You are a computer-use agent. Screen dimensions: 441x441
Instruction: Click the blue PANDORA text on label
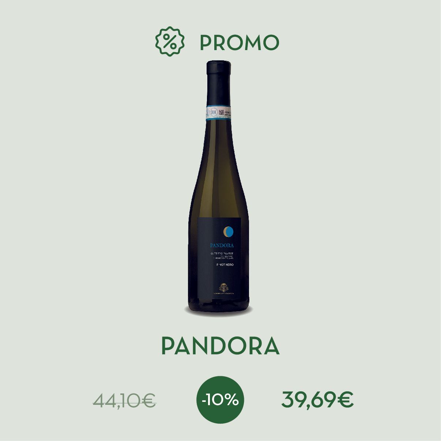click(222, 245)
